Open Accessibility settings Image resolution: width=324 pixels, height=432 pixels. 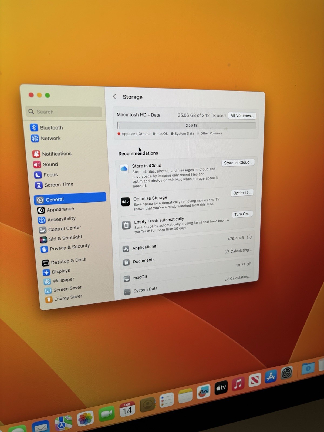(x=57, y=219)
